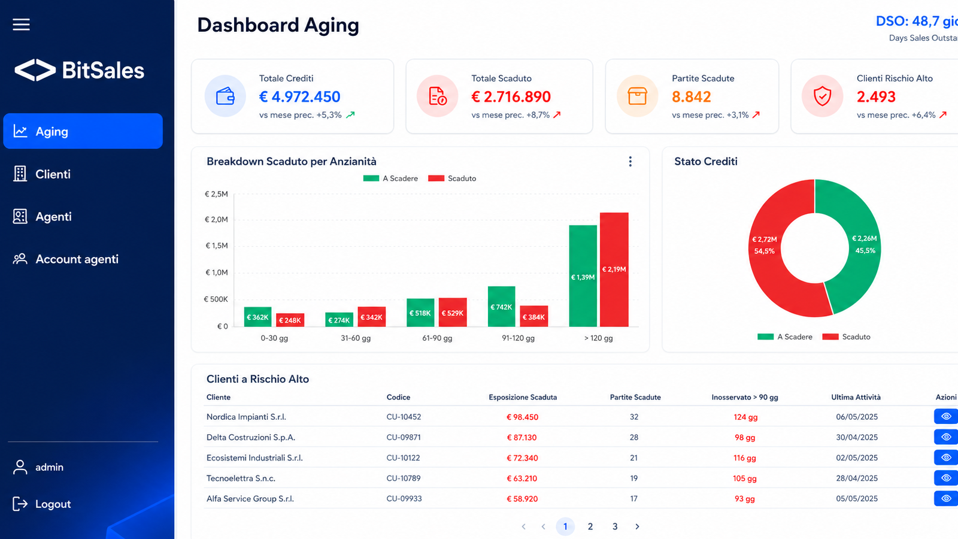958x539 pixels.
Task: Select page 1 in pagination
Action: click(565, 526)
